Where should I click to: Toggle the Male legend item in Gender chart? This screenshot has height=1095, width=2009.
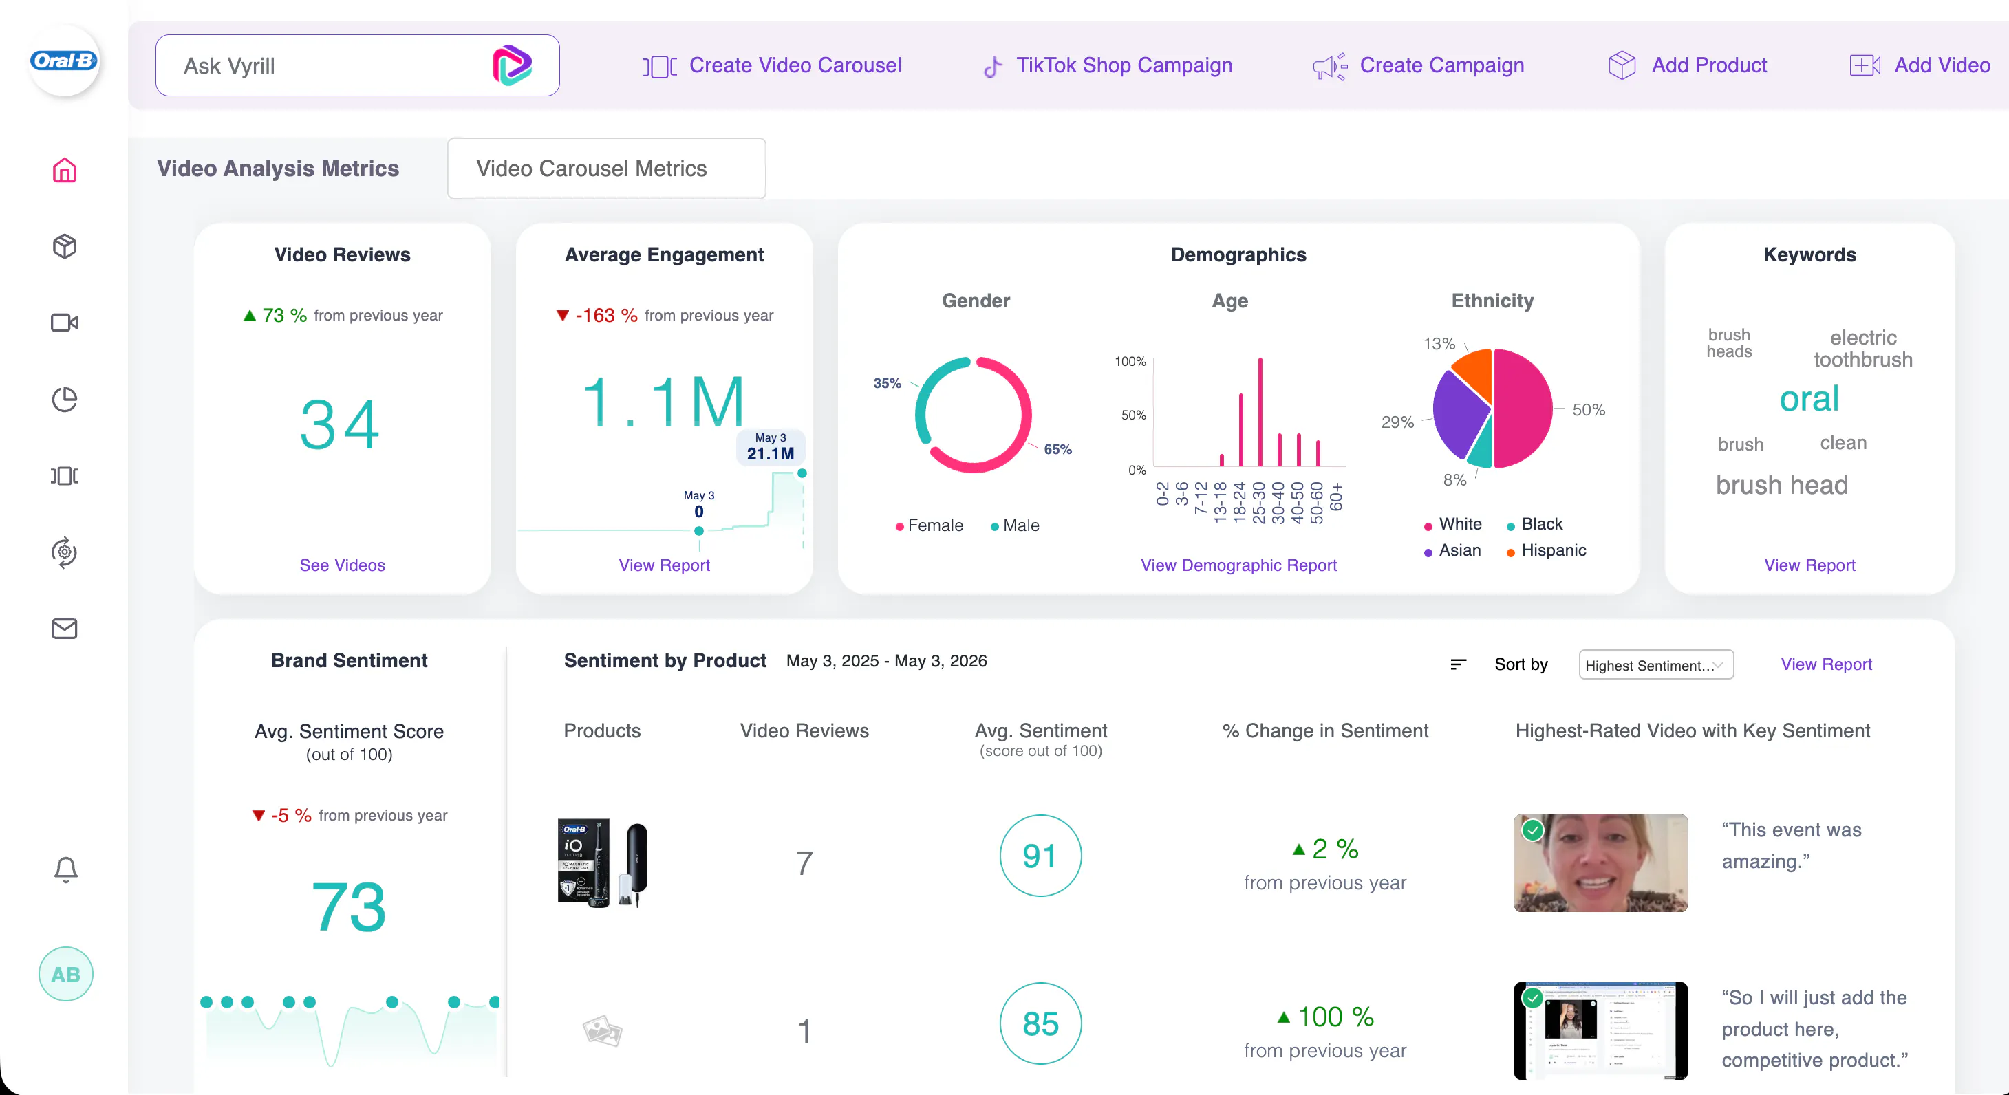click(x=1015, y=525)
